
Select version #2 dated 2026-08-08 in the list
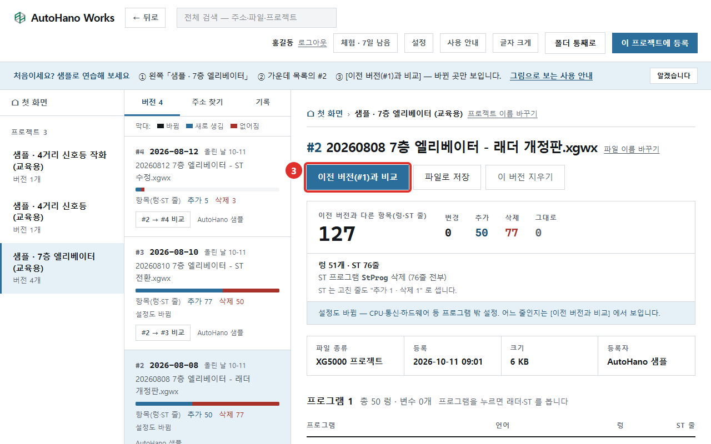coord(207,397)
